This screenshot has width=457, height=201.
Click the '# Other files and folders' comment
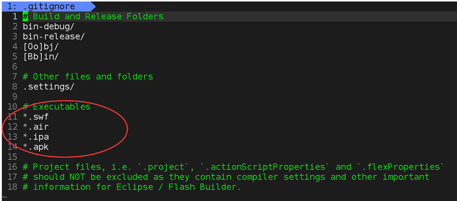coord(88,77)
